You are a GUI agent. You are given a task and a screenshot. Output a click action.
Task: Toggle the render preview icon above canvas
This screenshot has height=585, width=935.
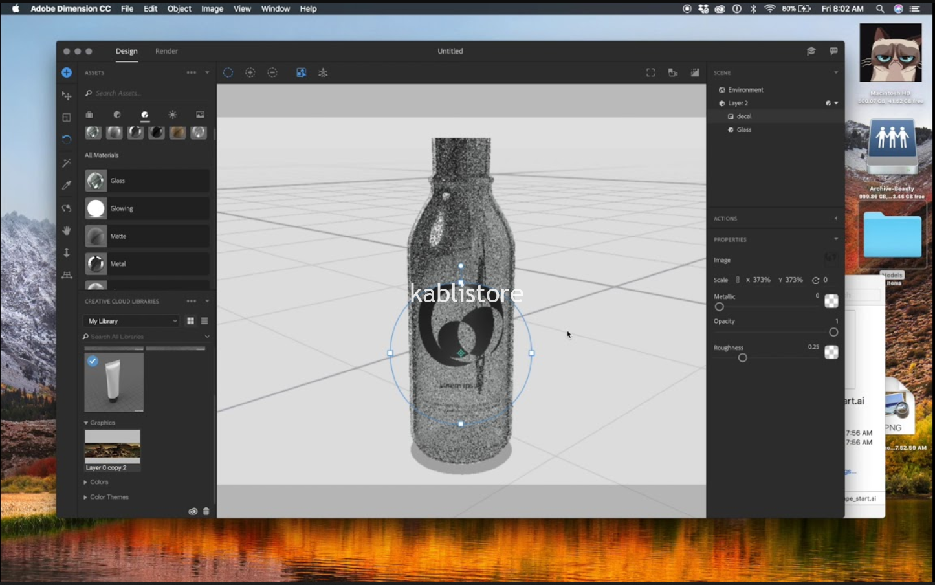point(695,72)
